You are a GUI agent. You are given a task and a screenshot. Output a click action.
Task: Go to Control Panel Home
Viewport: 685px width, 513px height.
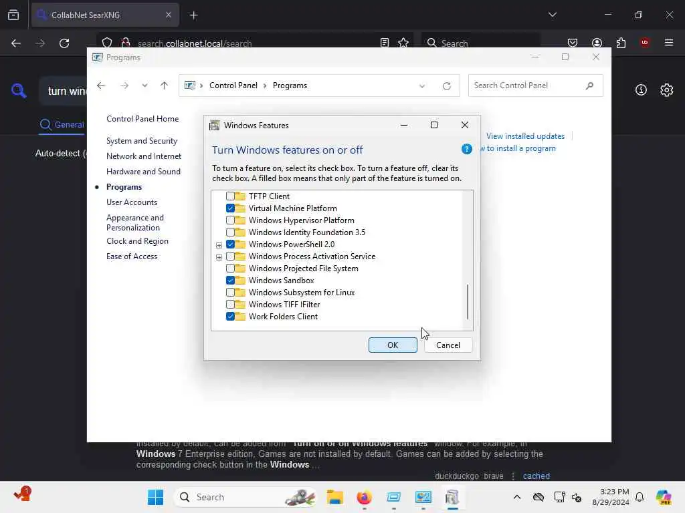point(142,119)
